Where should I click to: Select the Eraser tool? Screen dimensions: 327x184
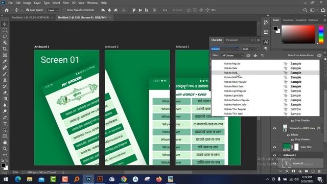click(x=5, y=93)
